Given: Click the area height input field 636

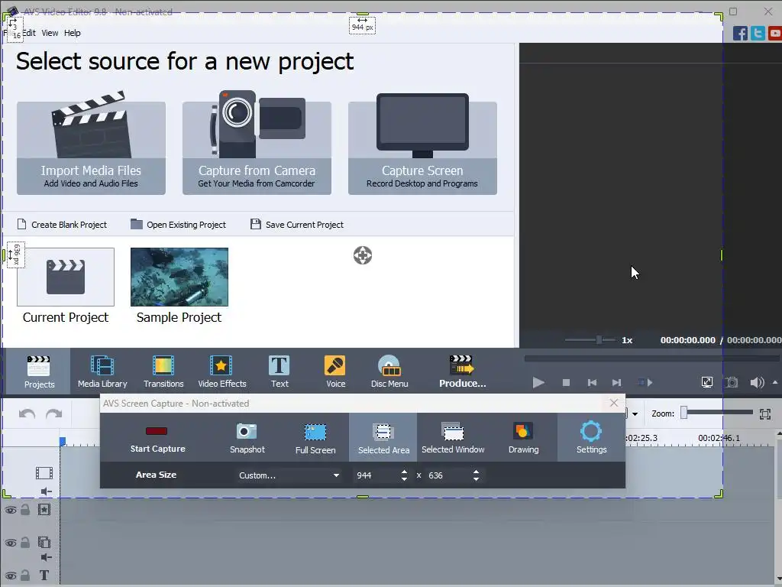Looking at the screenshot, I should coord(449,475).
